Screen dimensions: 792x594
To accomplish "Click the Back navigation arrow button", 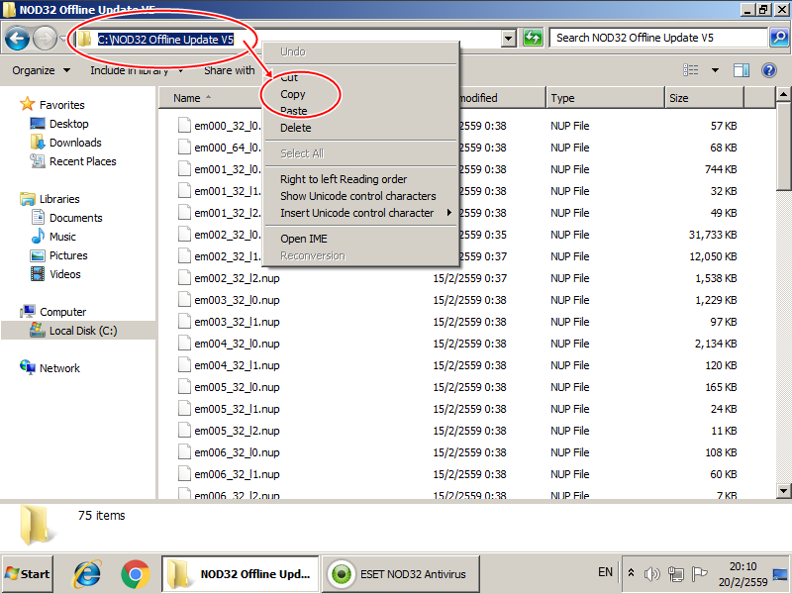I will [17, 39].
